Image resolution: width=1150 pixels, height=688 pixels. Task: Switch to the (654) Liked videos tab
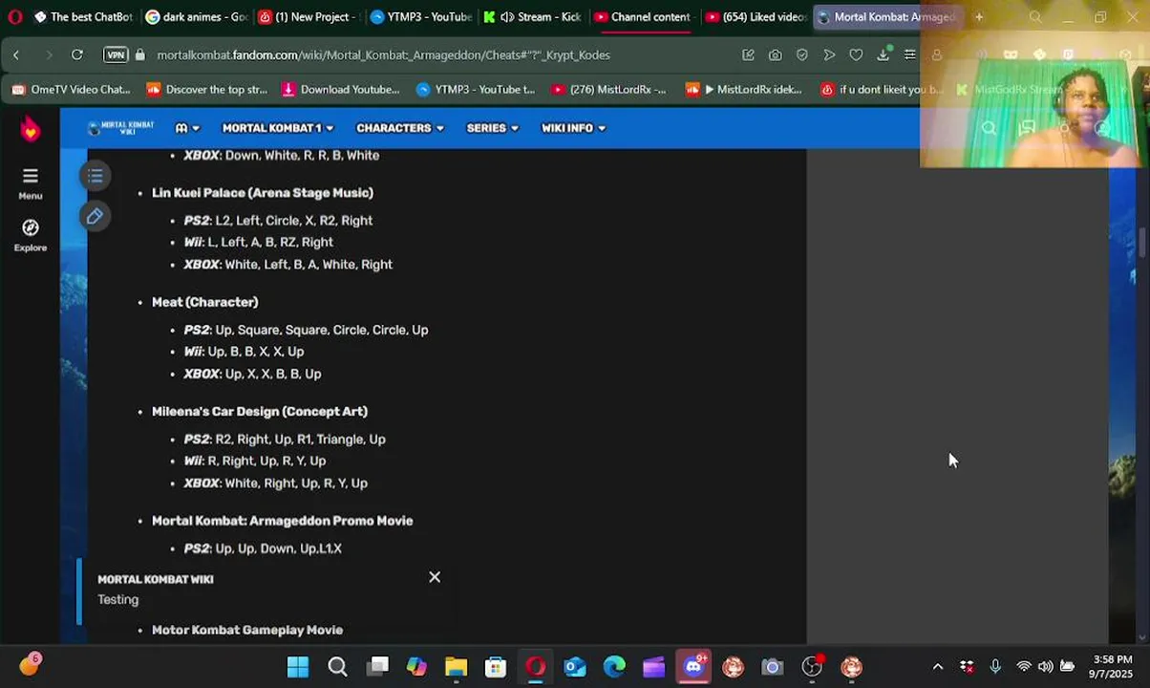tap(756, 17)
